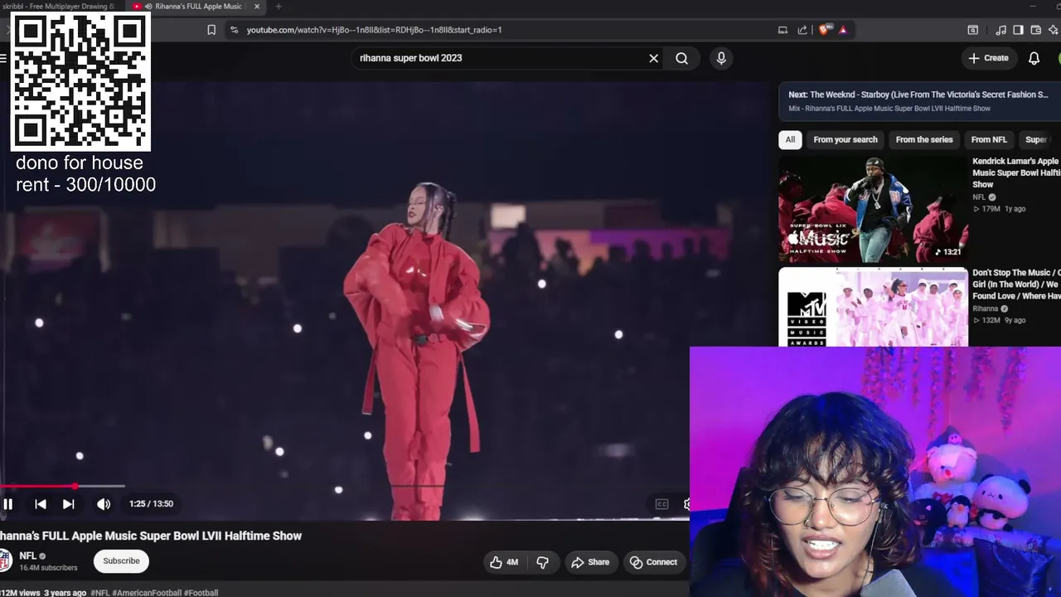Open the Next: The Weeknd Starboy mix panel
1061x597 pixels.
coord(919,101)
